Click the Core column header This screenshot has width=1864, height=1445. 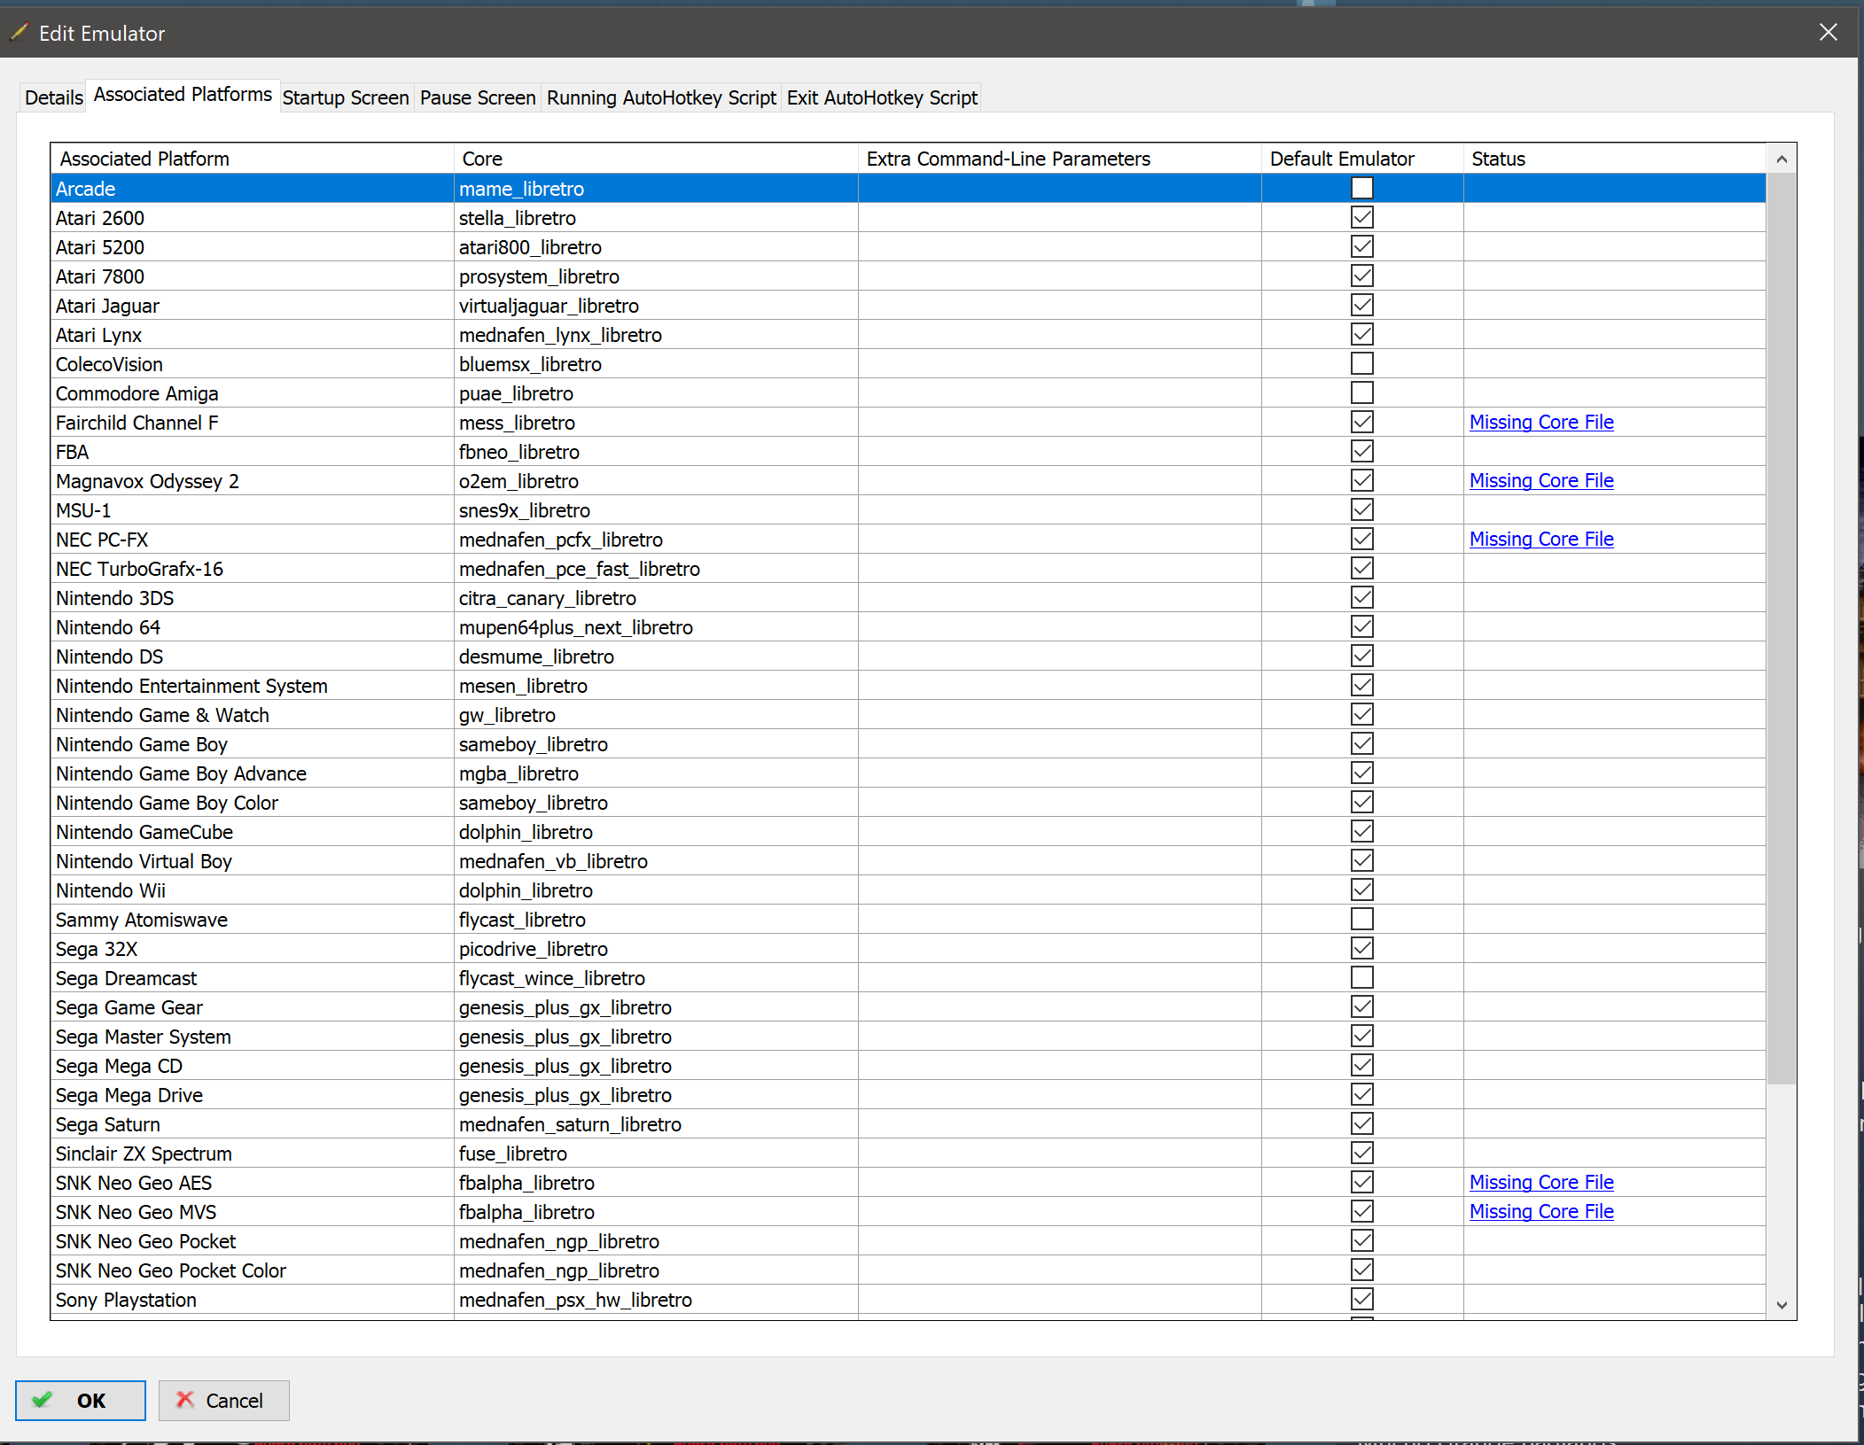[x=656, y=159]
